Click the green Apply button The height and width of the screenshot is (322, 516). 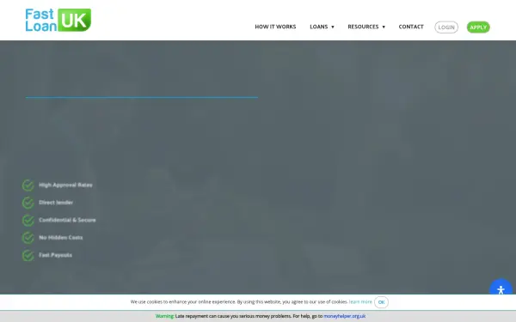coord(478,27)
